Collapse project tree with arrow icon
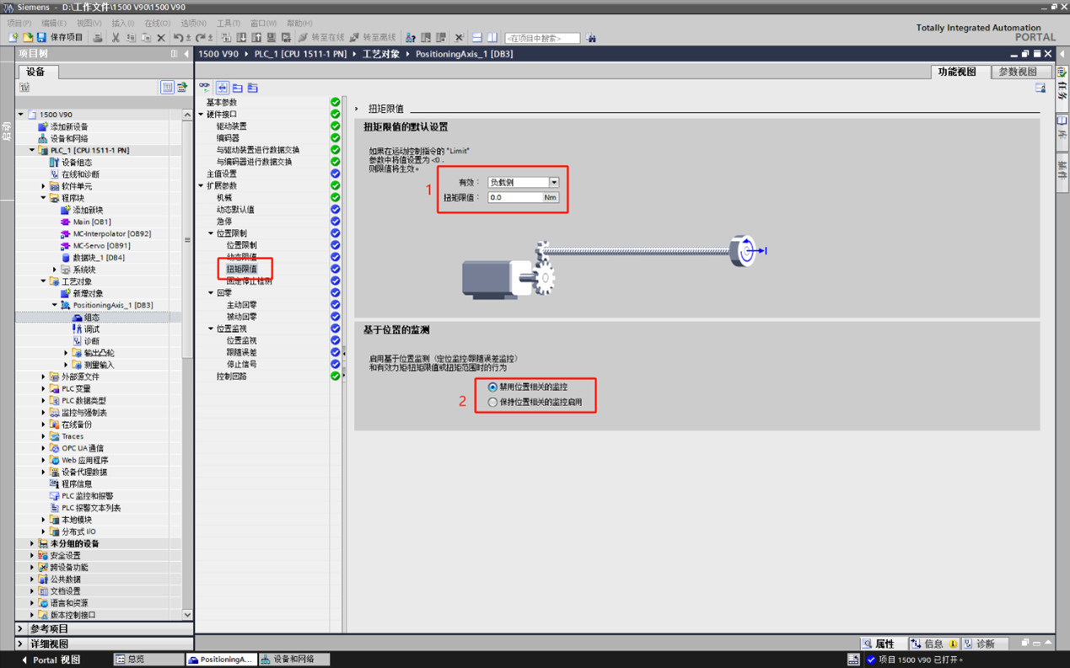The image size is (1070, 668). point(186,54)
